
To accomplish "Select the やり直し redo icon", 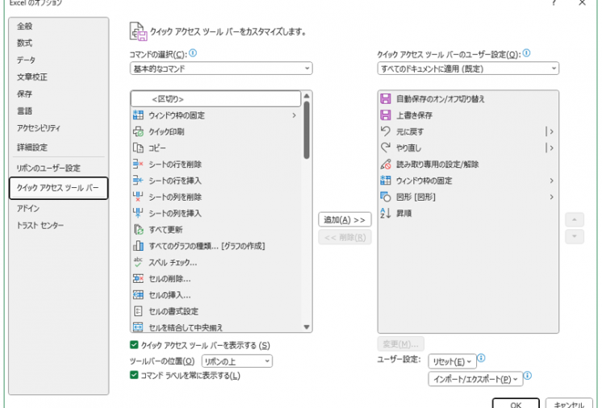I will 386,148.
